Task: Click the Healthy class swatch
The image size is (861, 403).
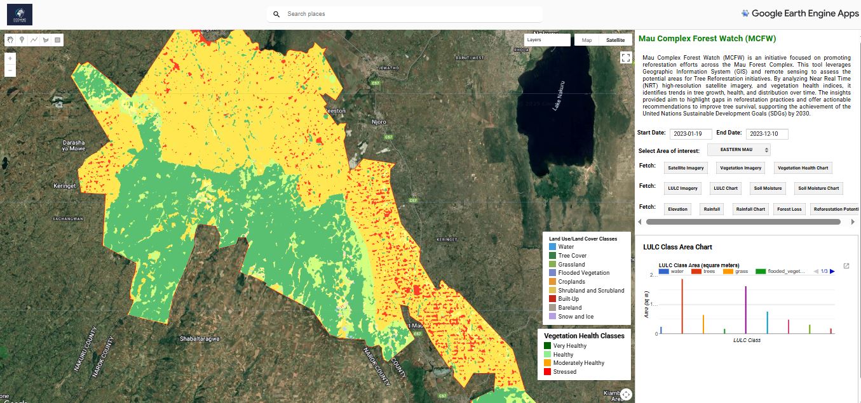Action: tap(547, 355)
